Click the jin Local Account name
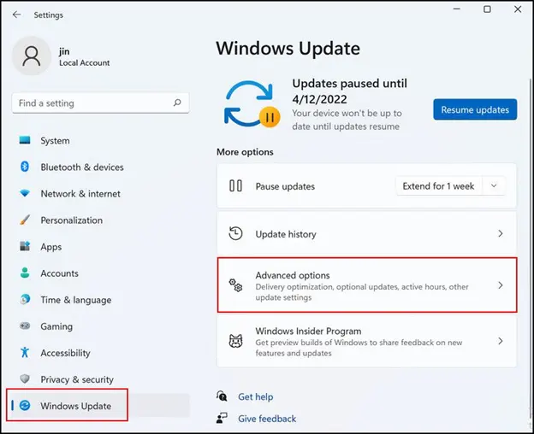Viewport: 534px width, 434px height. coord(84,56)
